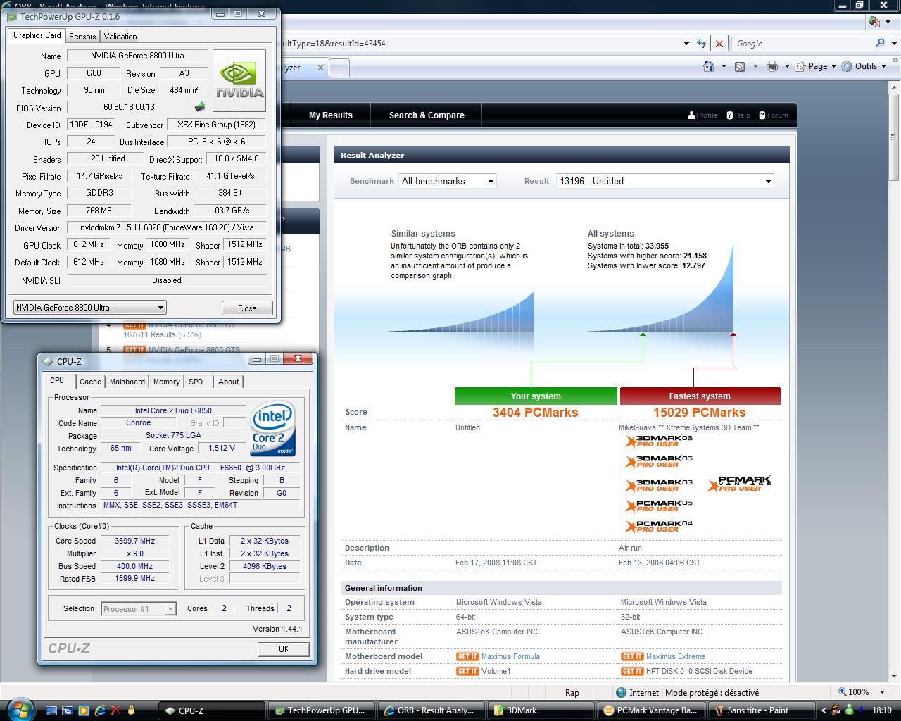The height and width of the screenshot is (721, 901).
Task: Open Search & Compare in ORB navigation
Action: click(x=427, y=115)
